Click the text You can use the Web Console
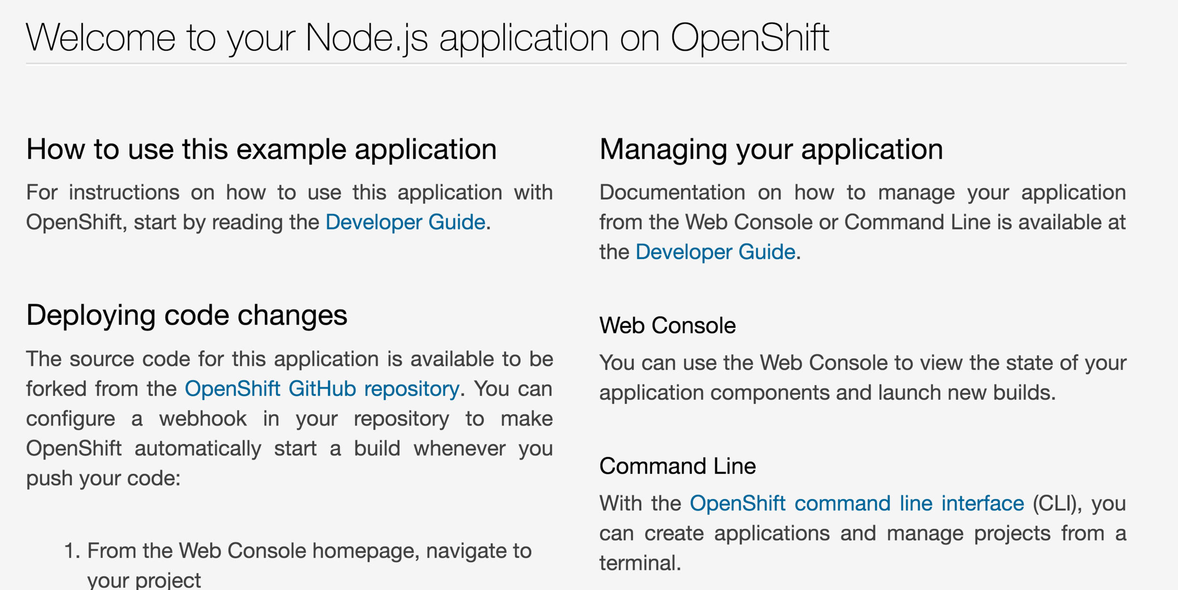Image resolution: width=1178 pixels, height=590 pixels. (x=744, y=363)
